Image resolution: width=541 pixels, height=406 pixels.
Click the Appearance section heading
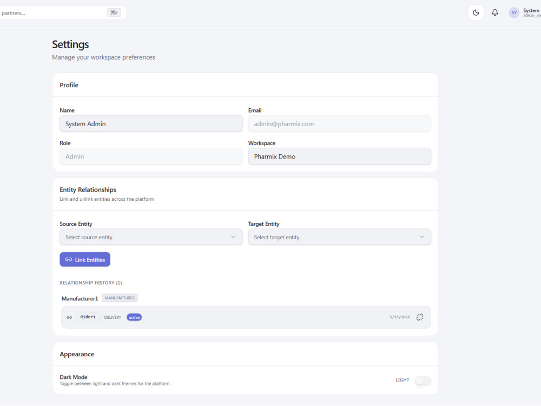pos(77,354)
